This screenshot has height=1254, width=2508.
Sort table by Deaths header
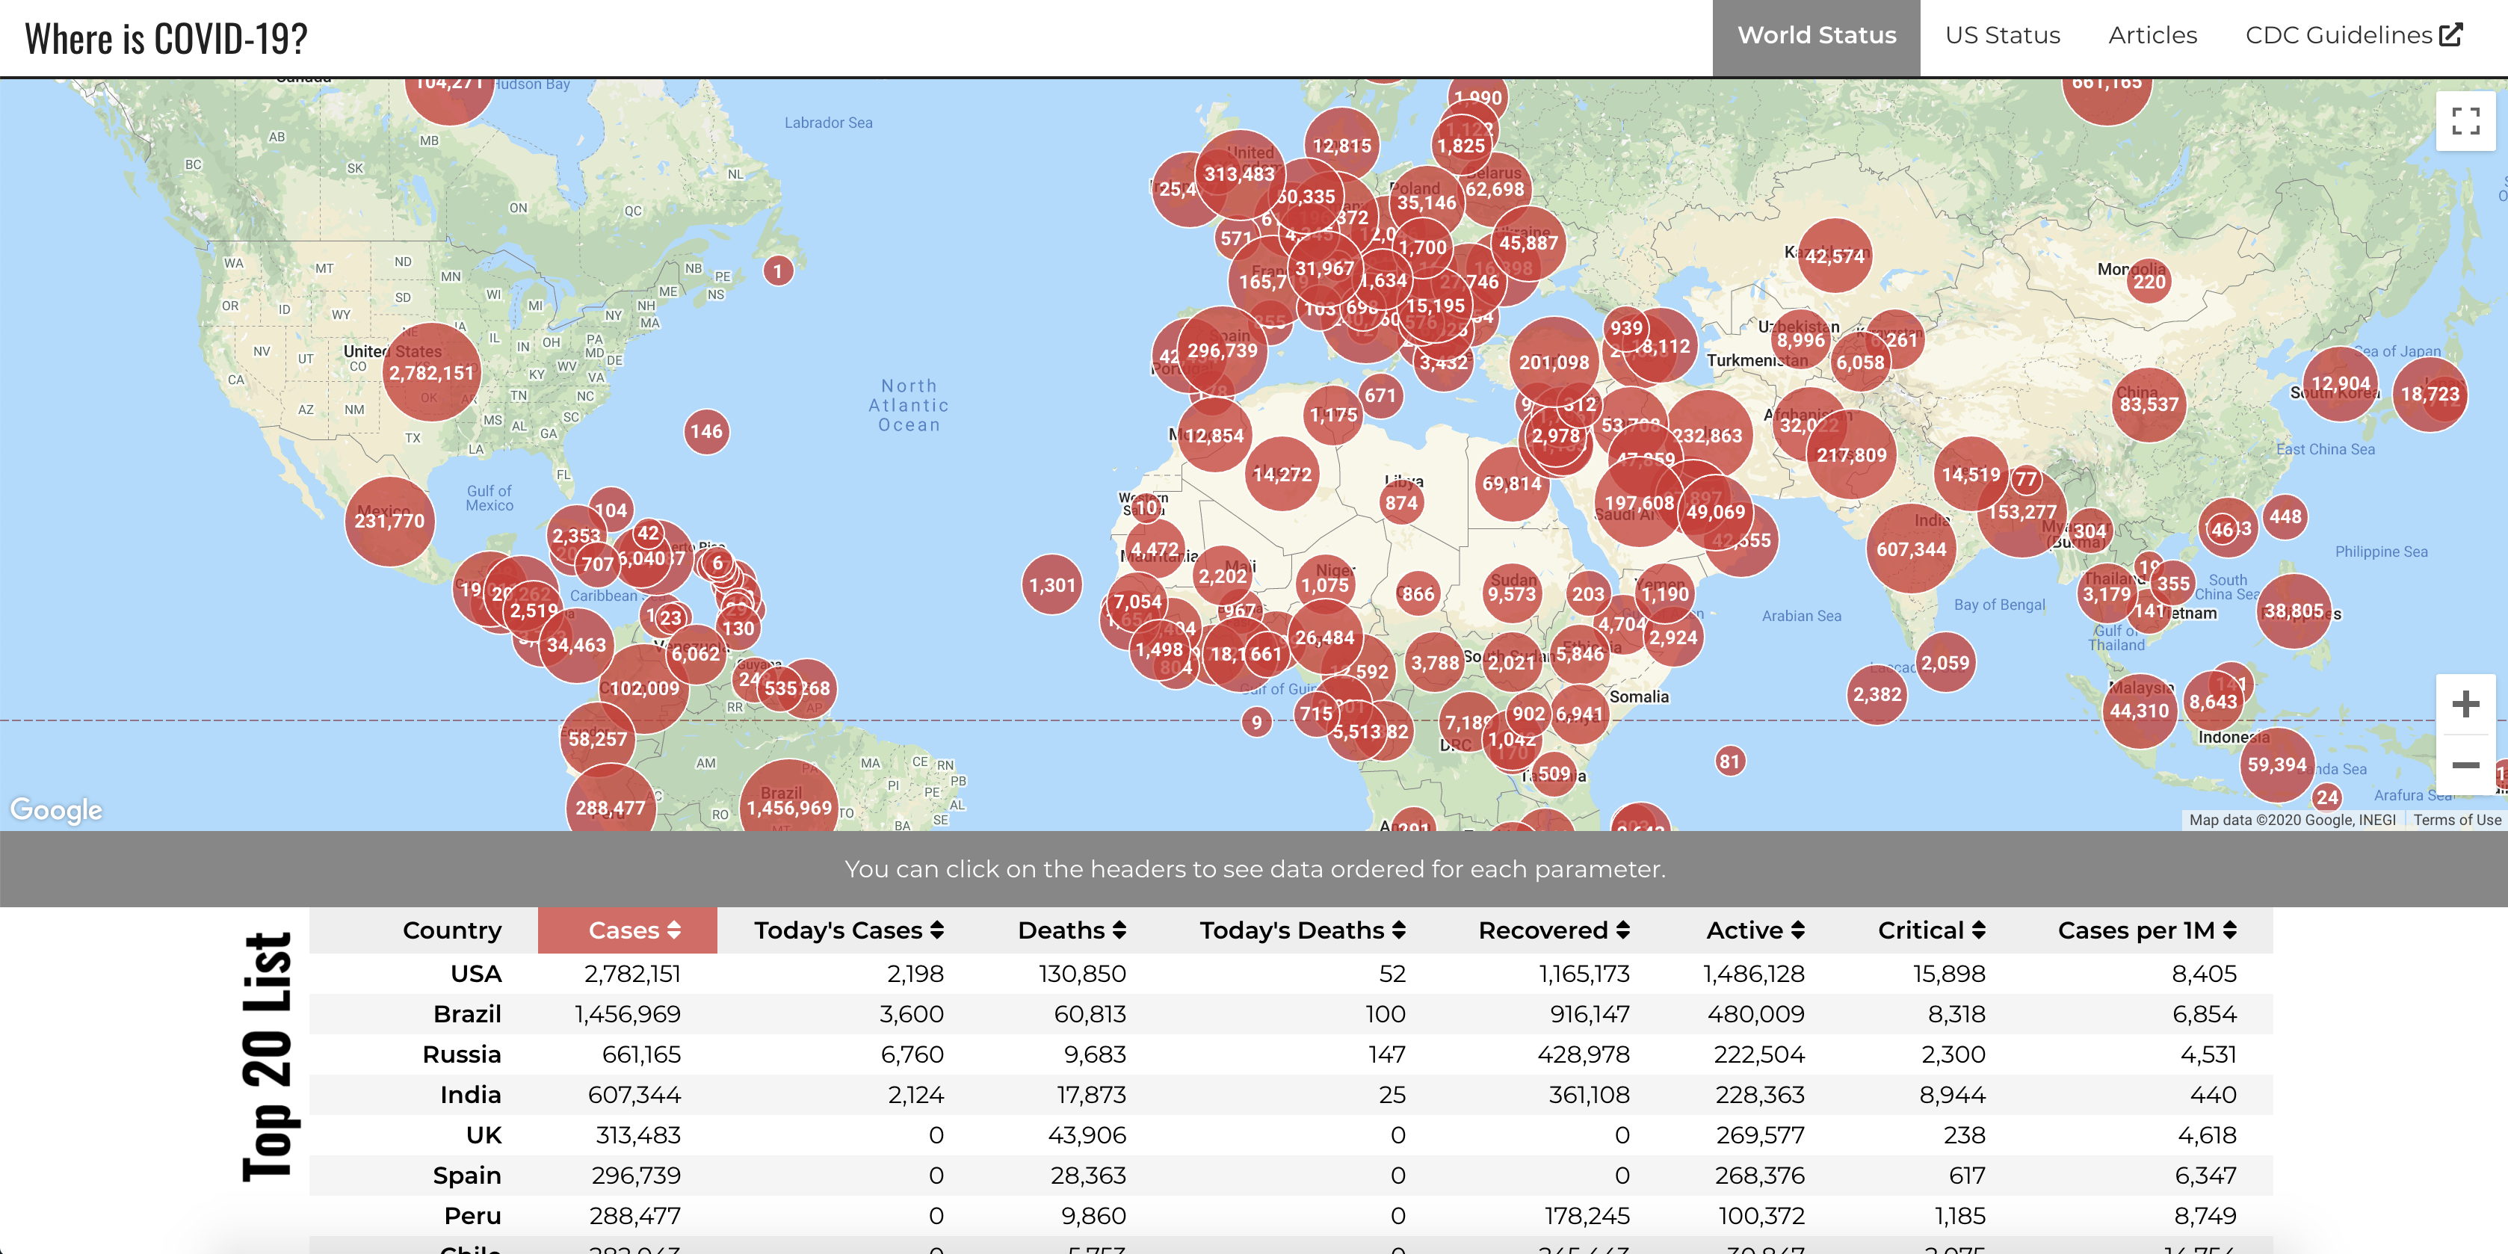pyautogui.click(x=1071, y=930)
